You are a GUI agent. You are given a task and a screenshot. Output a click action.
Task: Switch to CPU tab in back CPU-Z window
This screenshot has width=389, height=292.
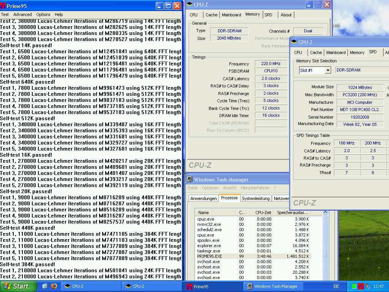point(193,15)
